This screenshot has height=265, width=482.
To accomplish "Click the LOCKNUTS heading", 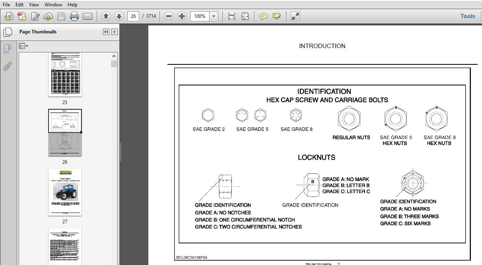I will (317, 157).
